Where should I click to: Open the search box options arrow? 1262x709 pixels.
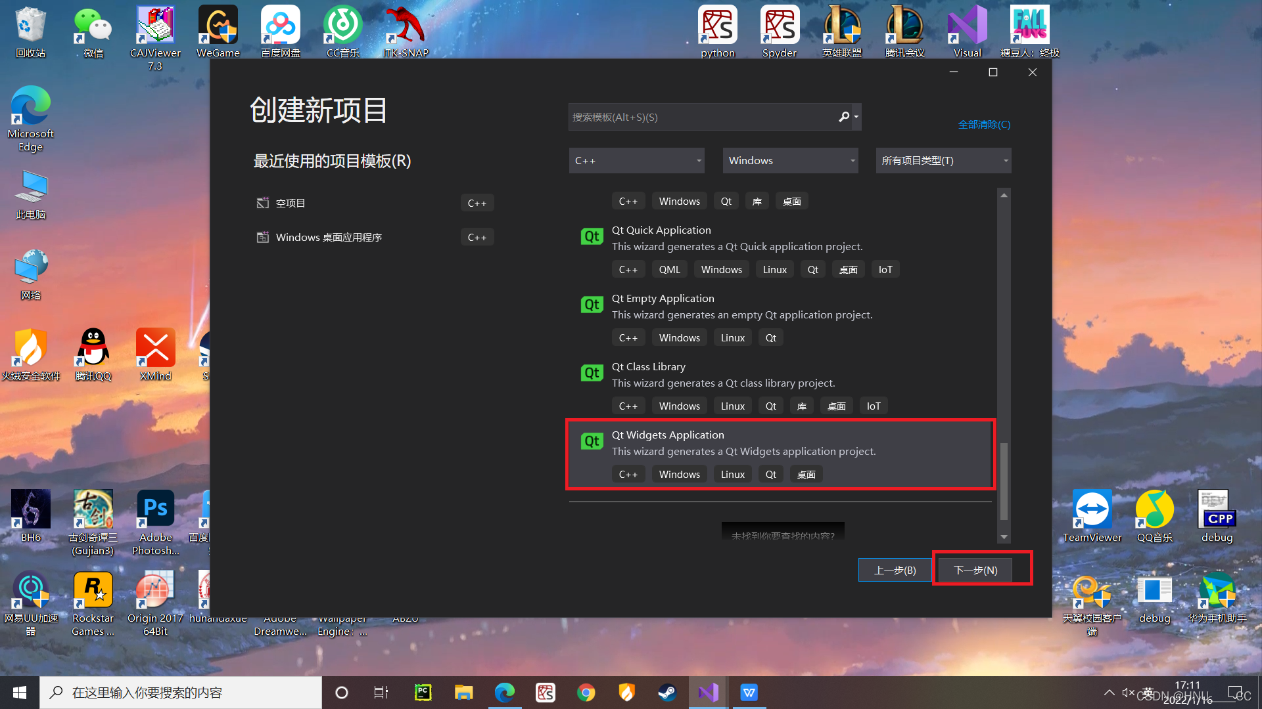[856, 117]
